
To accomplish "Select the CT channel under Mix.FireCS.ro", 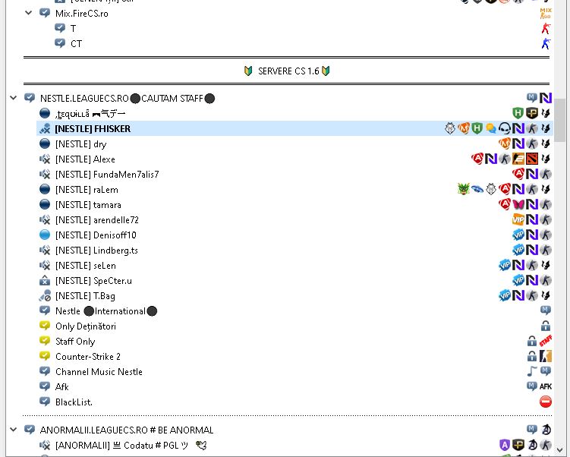I will [76, 43].
